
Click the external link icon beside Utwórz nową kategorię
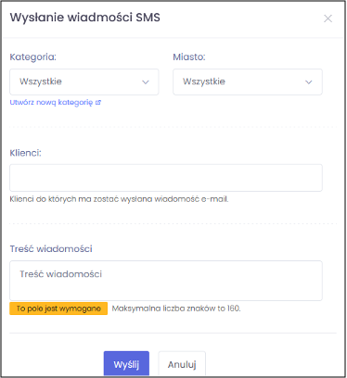98,103
